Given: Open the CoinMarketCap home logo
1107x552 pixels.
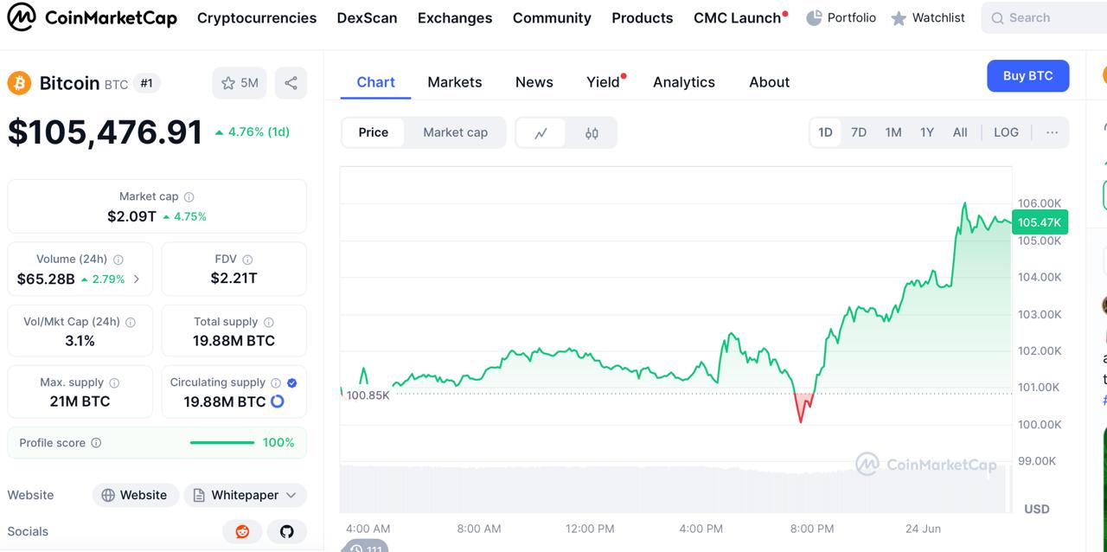Looking at the screenshot, I should click(x=93, y=17).
